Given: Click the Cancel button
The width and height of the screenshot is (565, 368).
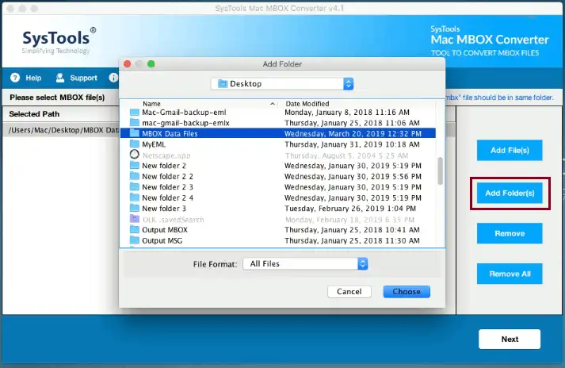Looking at the screenshot, I should pos(349,292).
